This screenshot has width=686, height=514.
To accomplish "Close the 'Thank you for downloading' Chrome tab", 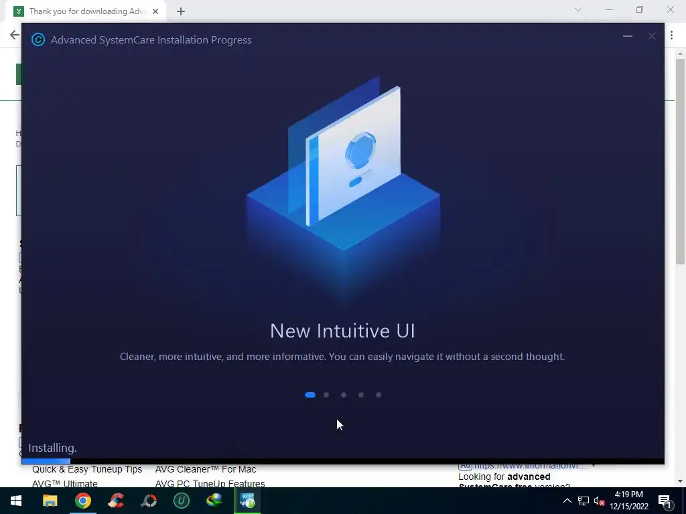I will [155, 11].
